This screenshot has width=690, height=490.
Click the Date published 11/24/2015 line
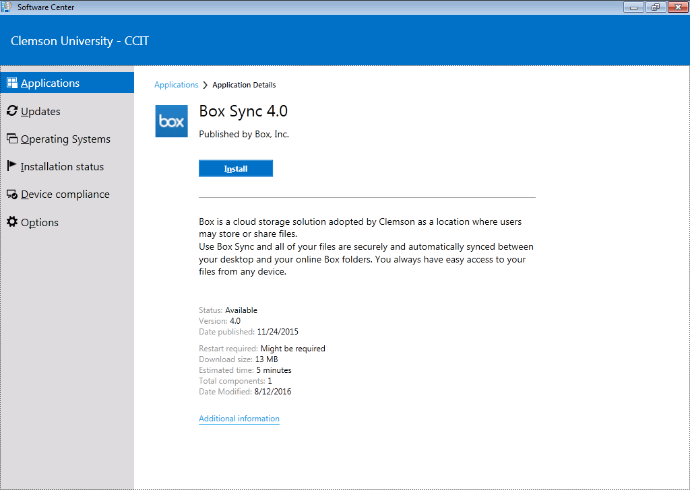(x=249, y=332)
